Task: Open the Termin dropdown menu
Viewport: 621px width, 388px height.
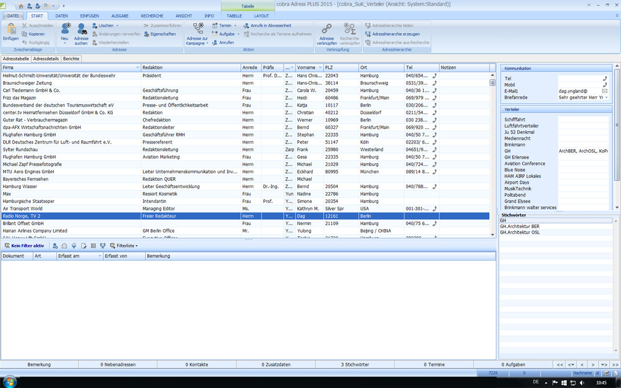Action: 235,26
